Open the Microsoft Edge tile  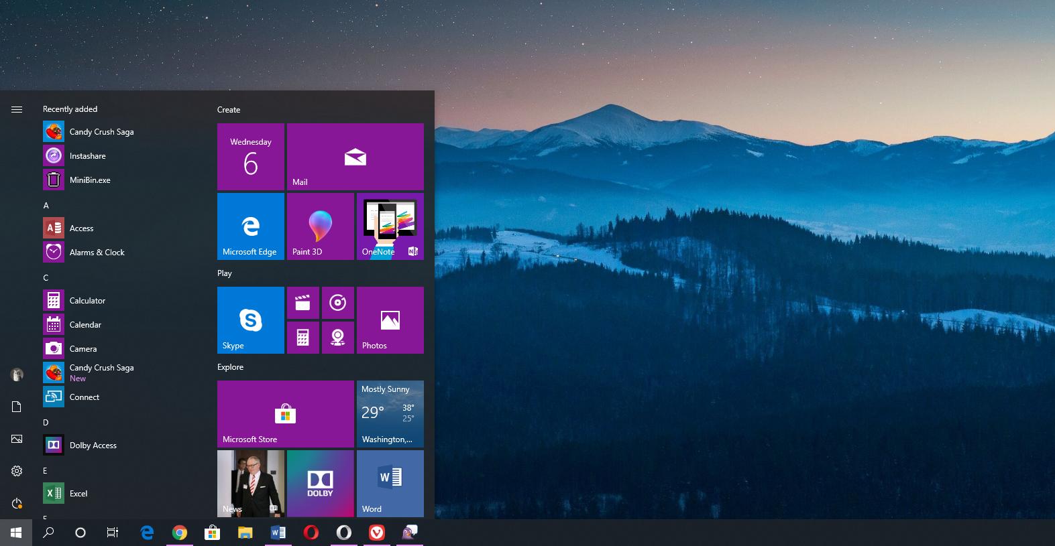[x=251, y=226]
